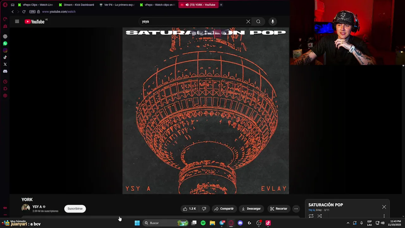Dislike the YORK video
Screen dimensions: 405x228
204,209
